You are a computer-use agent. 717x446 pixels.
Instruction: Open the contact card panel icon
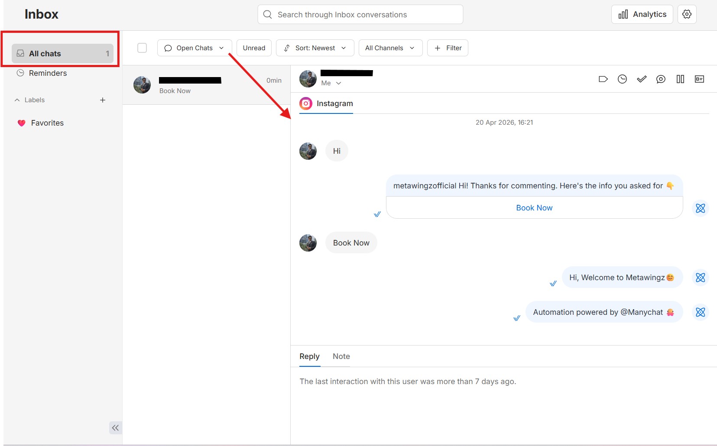pyautogui.click(x=699, y=79)
